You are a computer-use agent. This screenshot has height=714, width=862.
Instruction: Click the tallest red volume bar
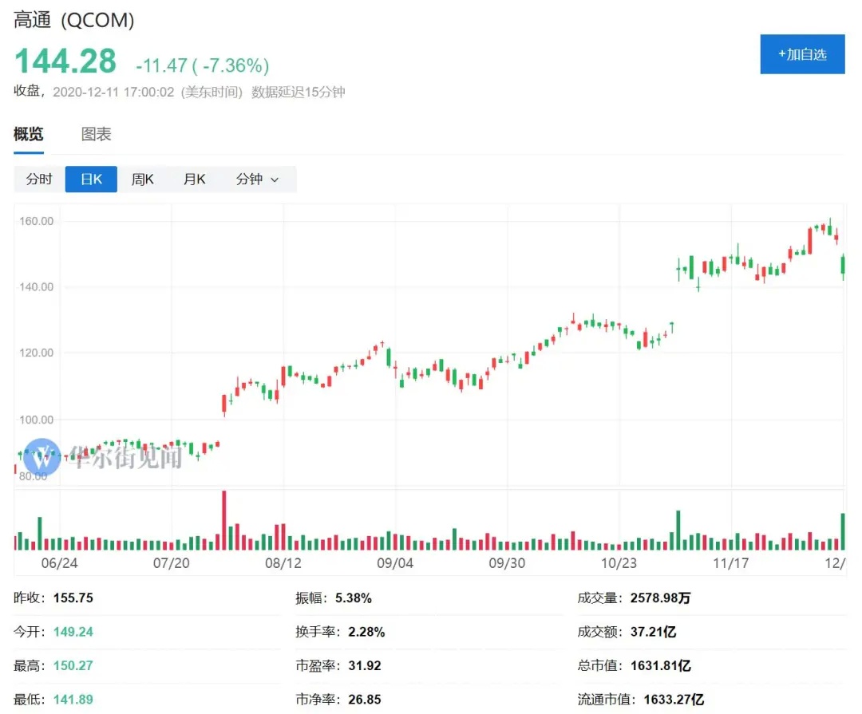pos(223,520)
